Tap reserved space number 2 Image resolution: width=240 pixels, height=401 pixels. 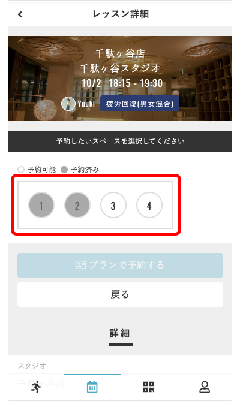tap(77, 205)
